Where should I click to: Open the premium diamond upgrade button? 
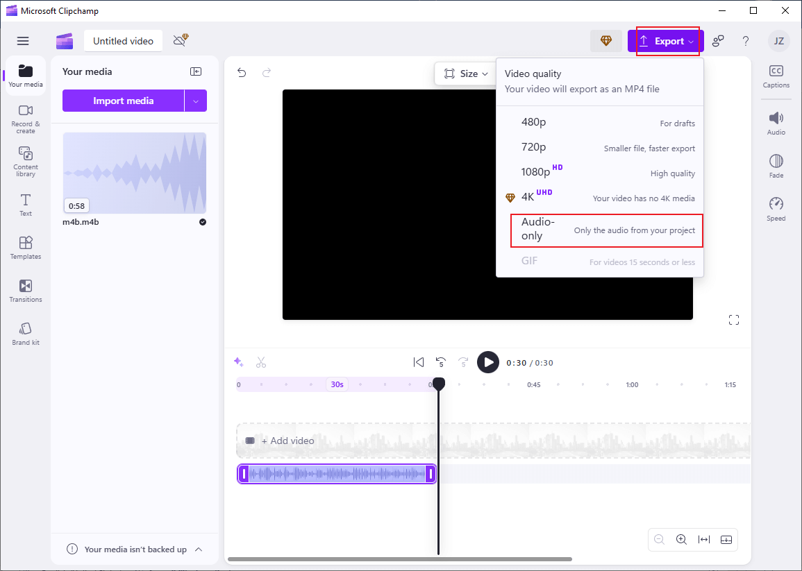[606, 41]
